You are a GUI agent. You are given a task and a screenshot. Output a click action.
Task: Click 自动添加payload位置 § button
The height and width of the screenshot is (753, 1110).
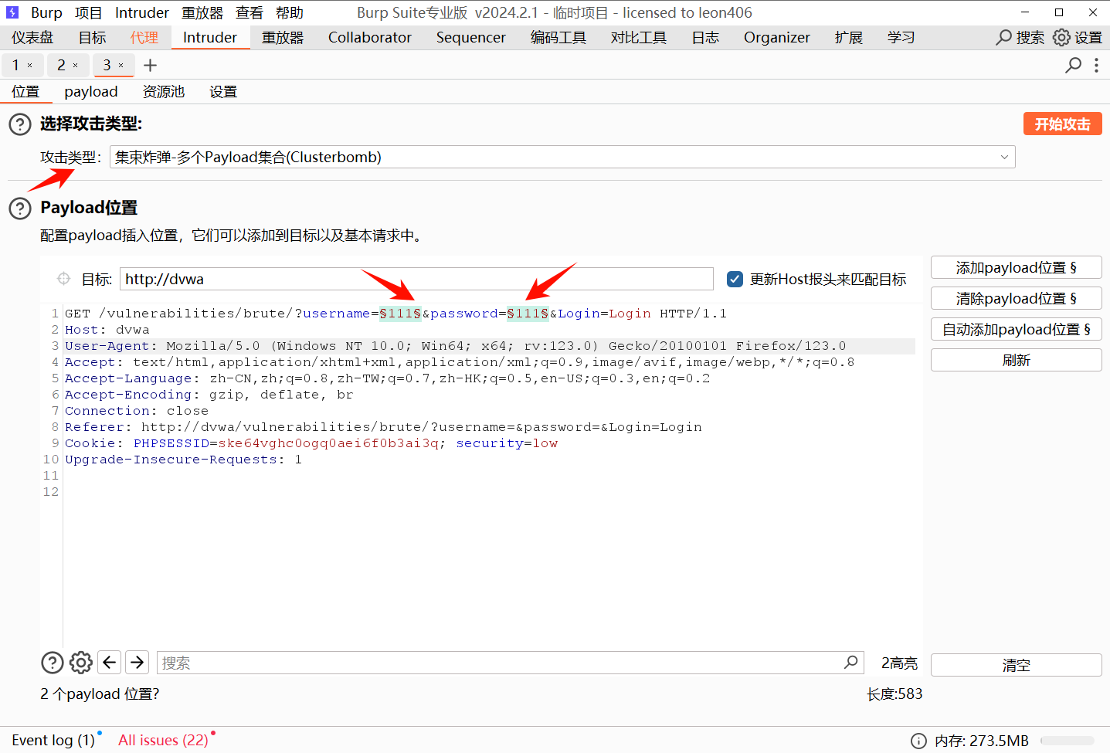[x=1016, y=329]
